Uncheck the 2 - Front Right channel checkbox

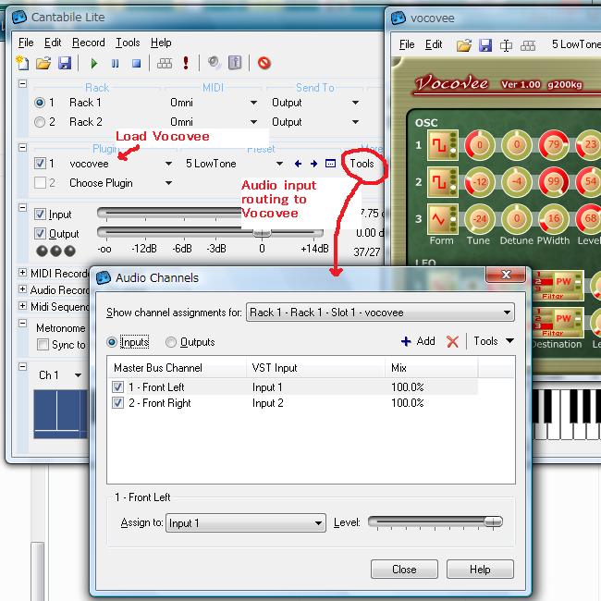coord(117,403)
